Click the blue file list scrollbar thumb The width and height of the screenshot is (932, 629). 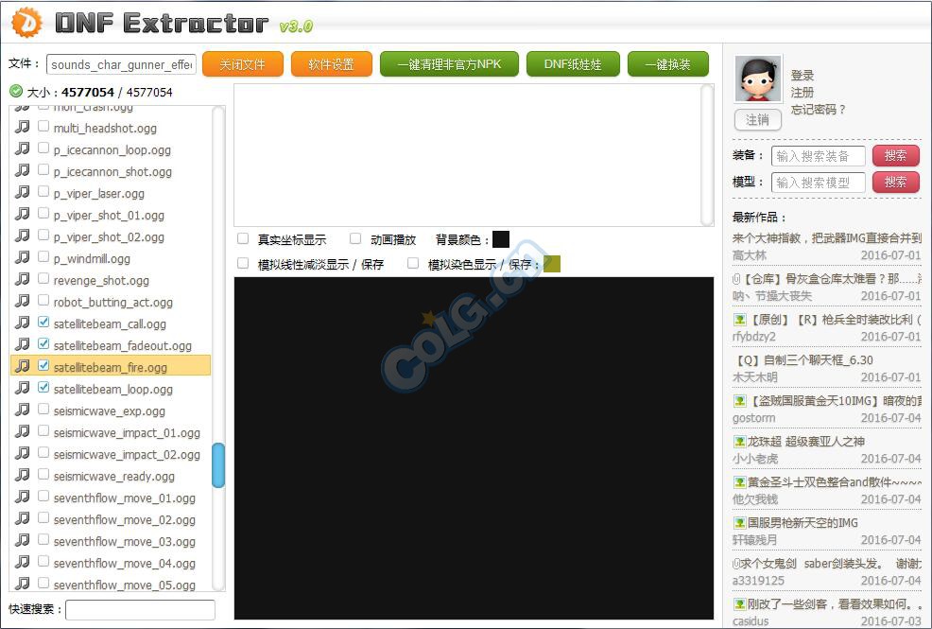(x=218, y=465)
